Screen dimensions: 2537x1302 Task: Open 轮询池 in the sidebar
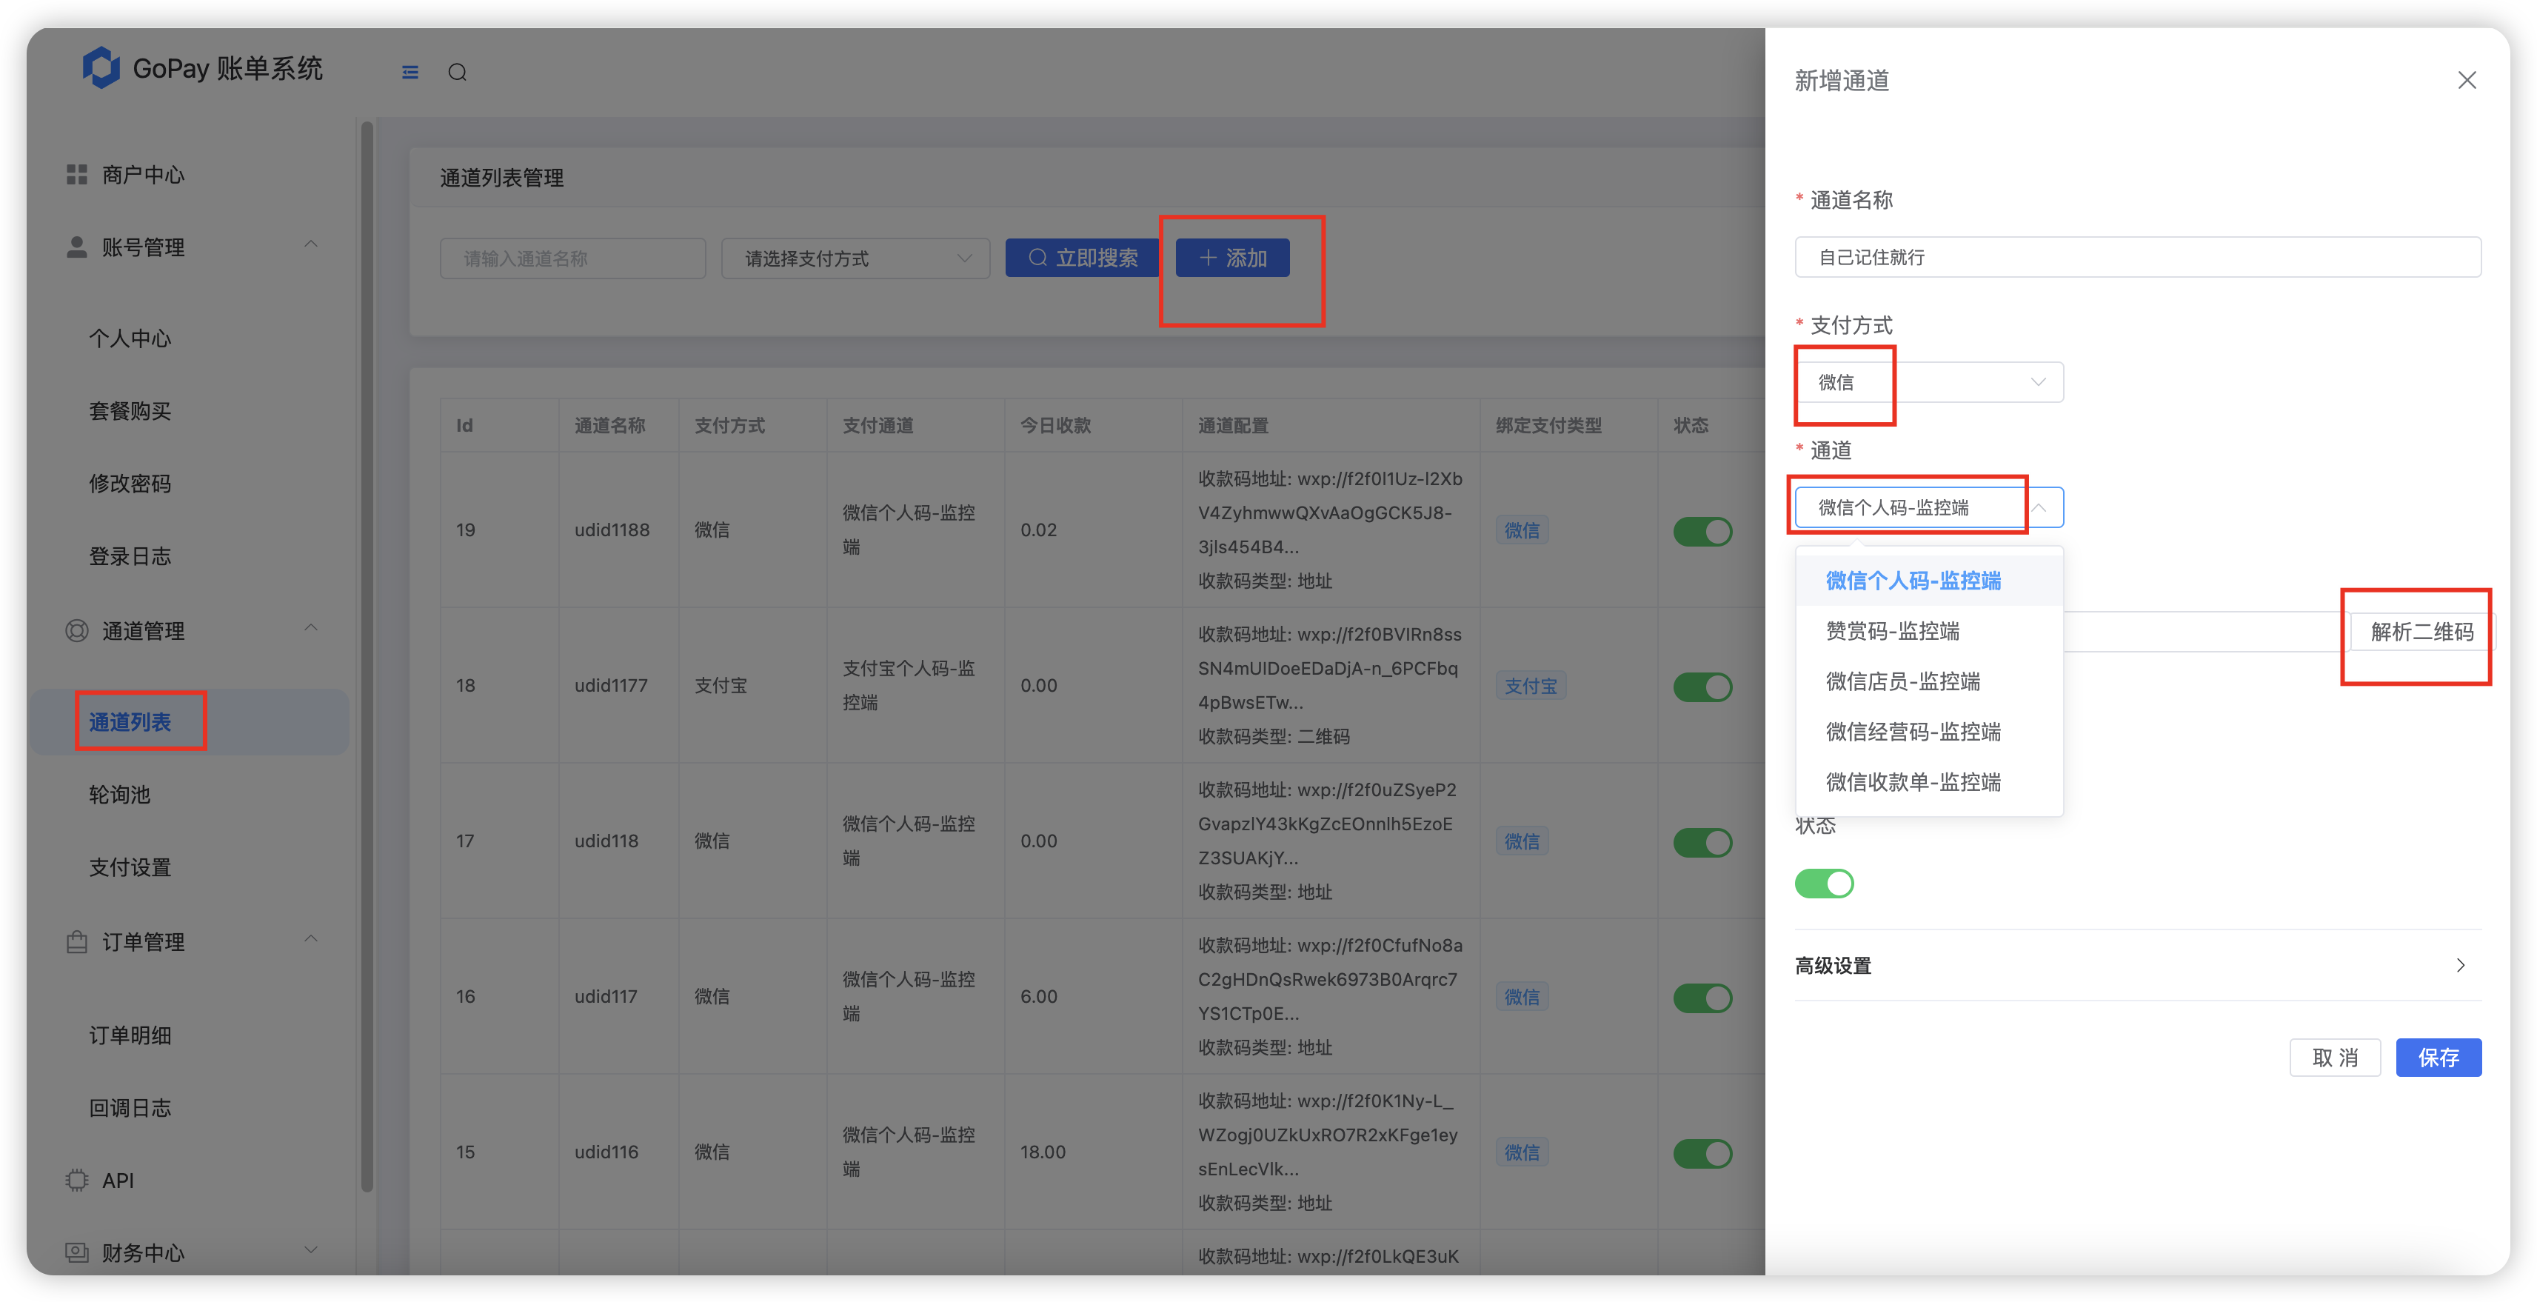click(119, 794)
